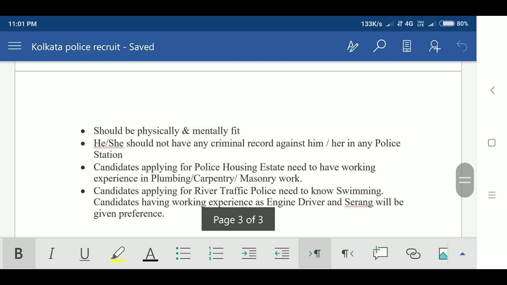Open the share with people icon
This screenshot has width=507, height=285.
(x=435, y=46)
